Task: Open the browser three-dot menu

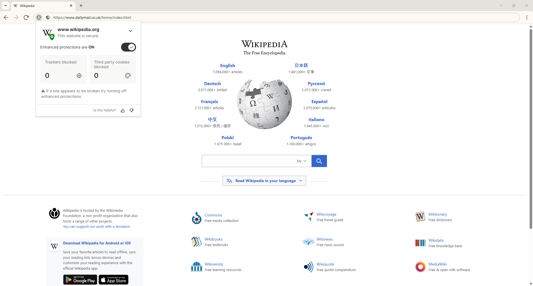Action: (527, 17)
